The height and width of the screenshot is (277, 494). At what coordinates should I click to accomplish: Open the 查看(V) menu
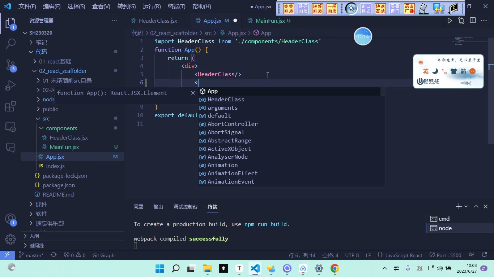101,6
